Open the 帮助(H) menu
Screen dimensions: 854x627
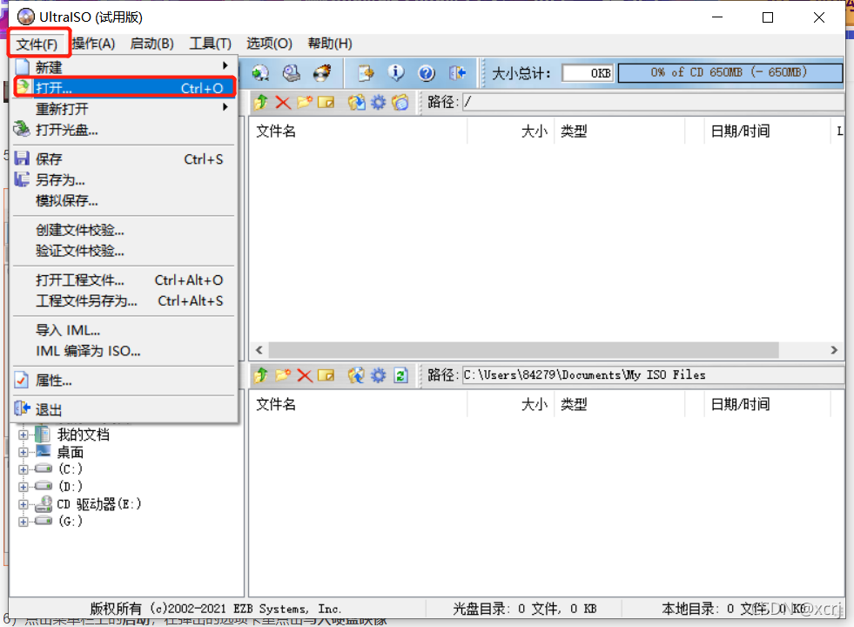coord(330,44)
